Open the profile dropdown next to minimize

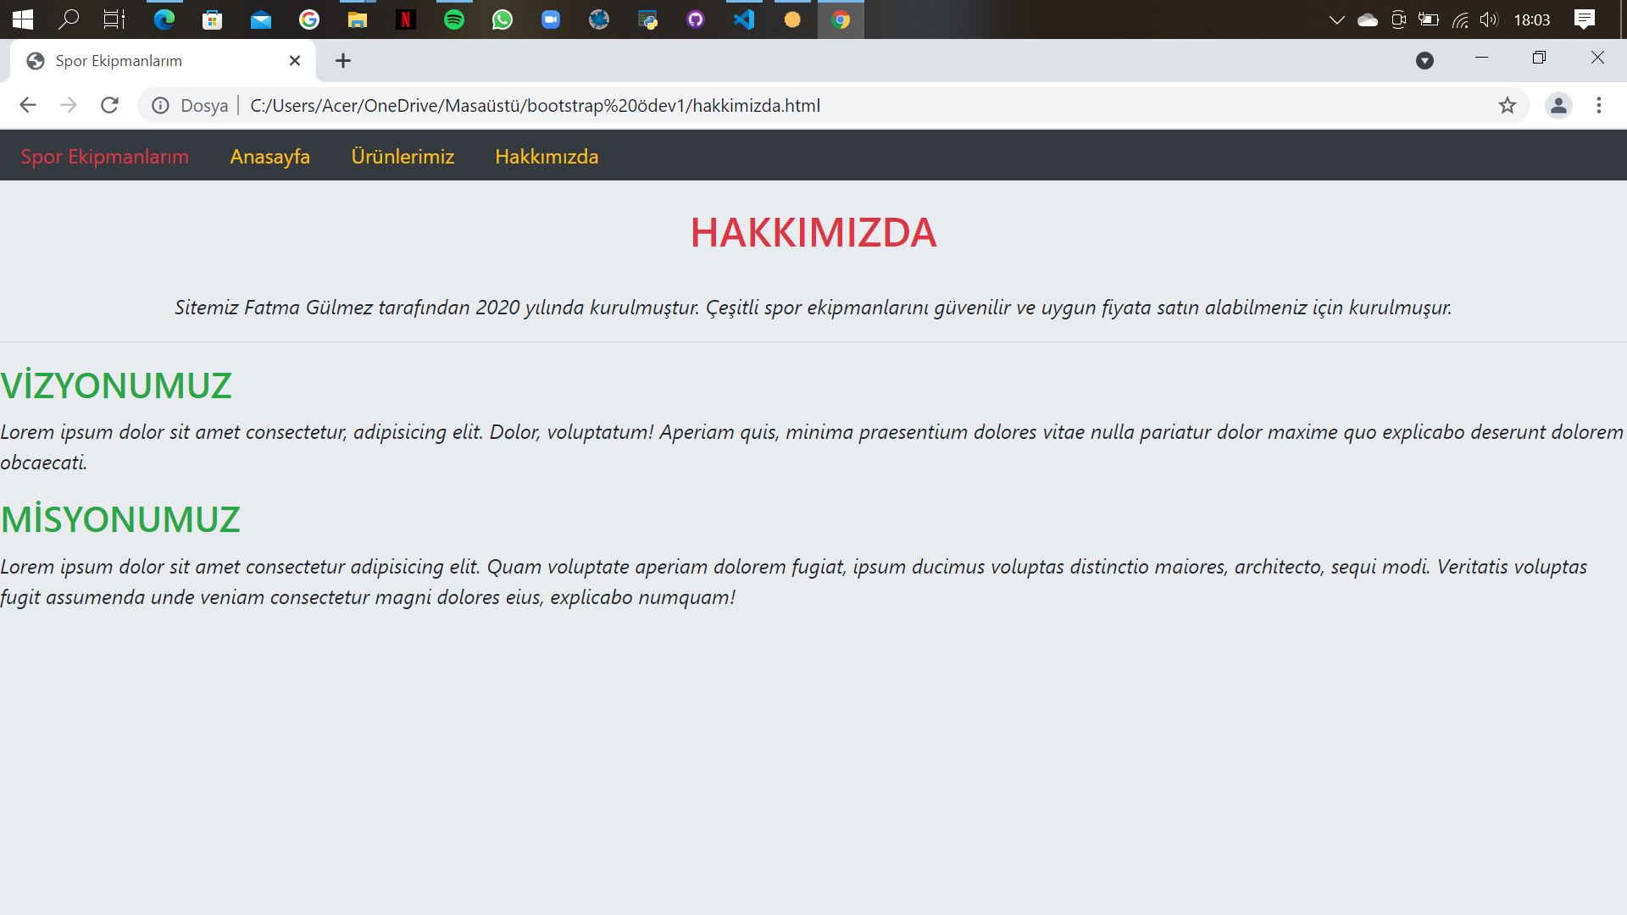pyautogui.click(x=1426, y=60)
